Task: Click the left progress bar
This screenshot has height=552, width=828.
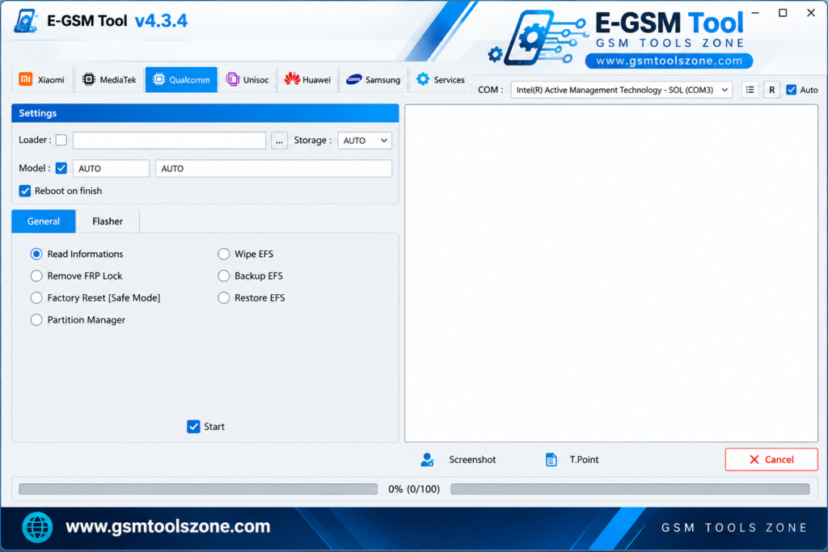Action: pyautogui.click(x=198, y=489)
